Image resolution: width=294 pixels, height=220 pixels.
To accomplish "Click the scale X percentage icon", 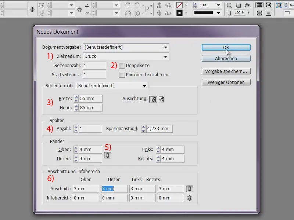I will [x=42, y=5].
